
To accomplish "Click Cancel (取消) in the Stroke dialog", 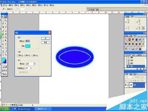I will (46, 42).
